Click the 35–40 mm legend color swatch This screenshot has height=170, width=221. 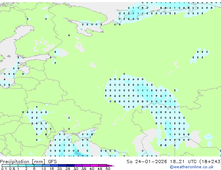click(x=86, y=165)
